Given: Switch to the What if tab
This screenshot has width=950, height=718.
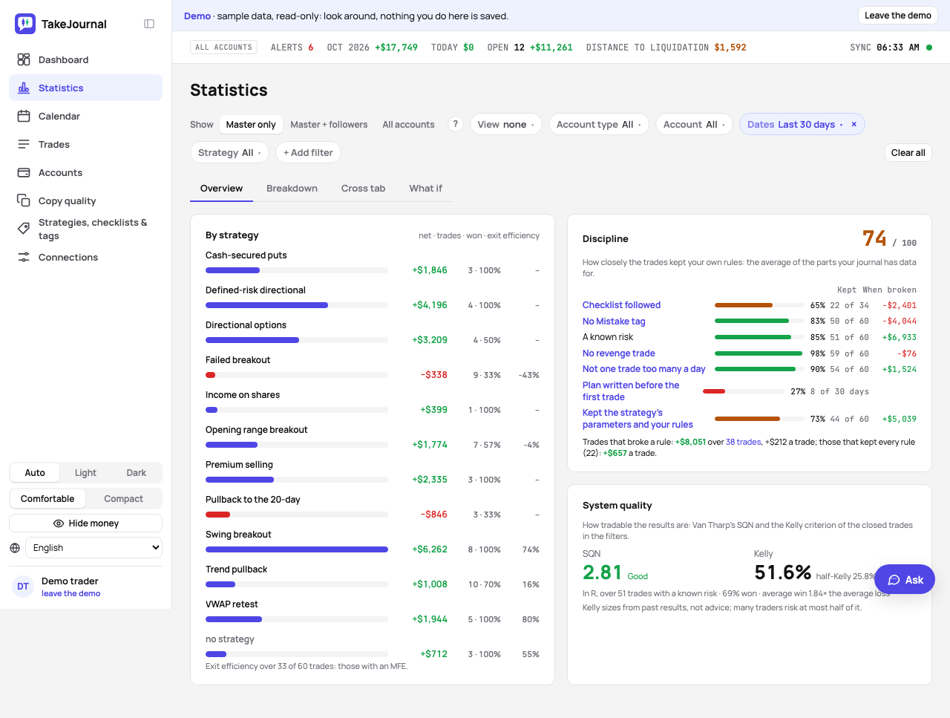Looking at the screenshot, I should coord(425,188).
